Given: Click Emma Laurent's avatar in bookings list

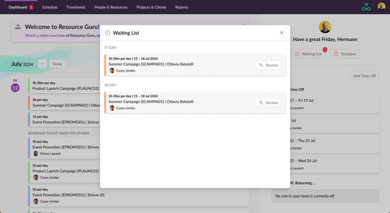Looking at the screenshot, I should [36, 154].
